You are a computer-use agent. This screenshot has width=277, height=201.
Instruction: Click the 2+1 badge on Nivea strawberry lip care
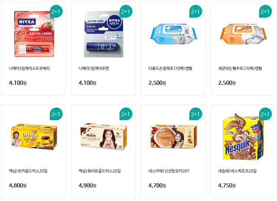pos(56,11)
